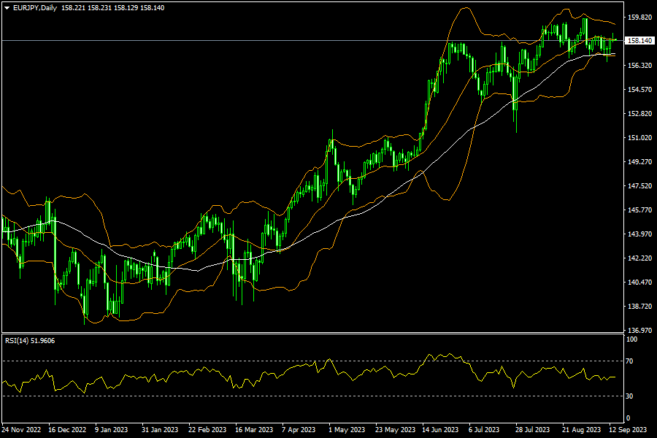Click the 147.520 price axis label
Image resolution: width=657 pixels, height=438 pixels.
click(x=640, y=185)
